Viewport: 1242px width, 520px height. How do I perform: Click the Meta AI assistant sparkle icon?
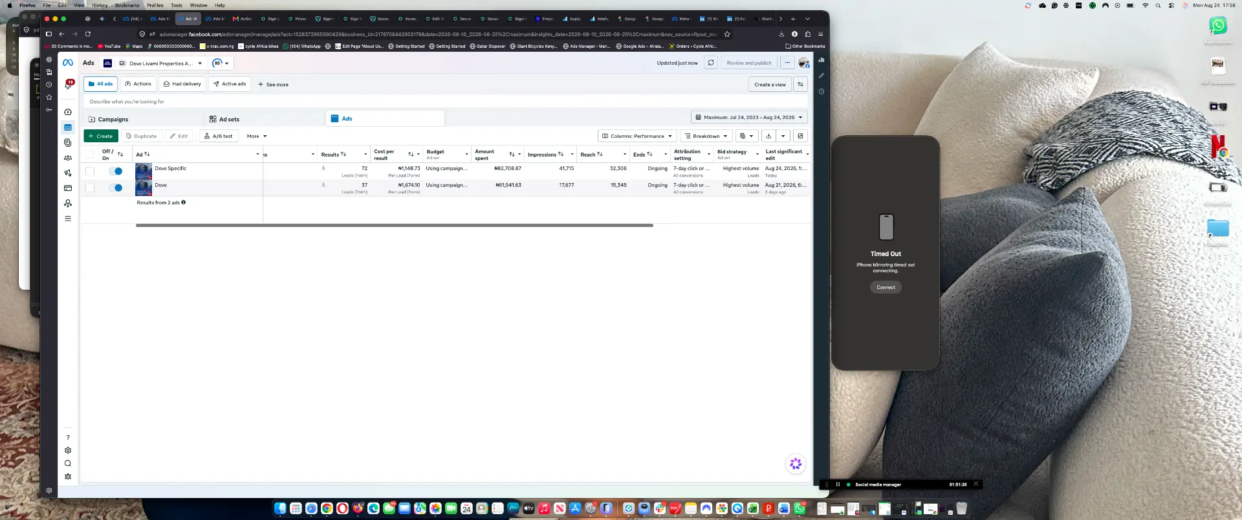coord(796,464)
